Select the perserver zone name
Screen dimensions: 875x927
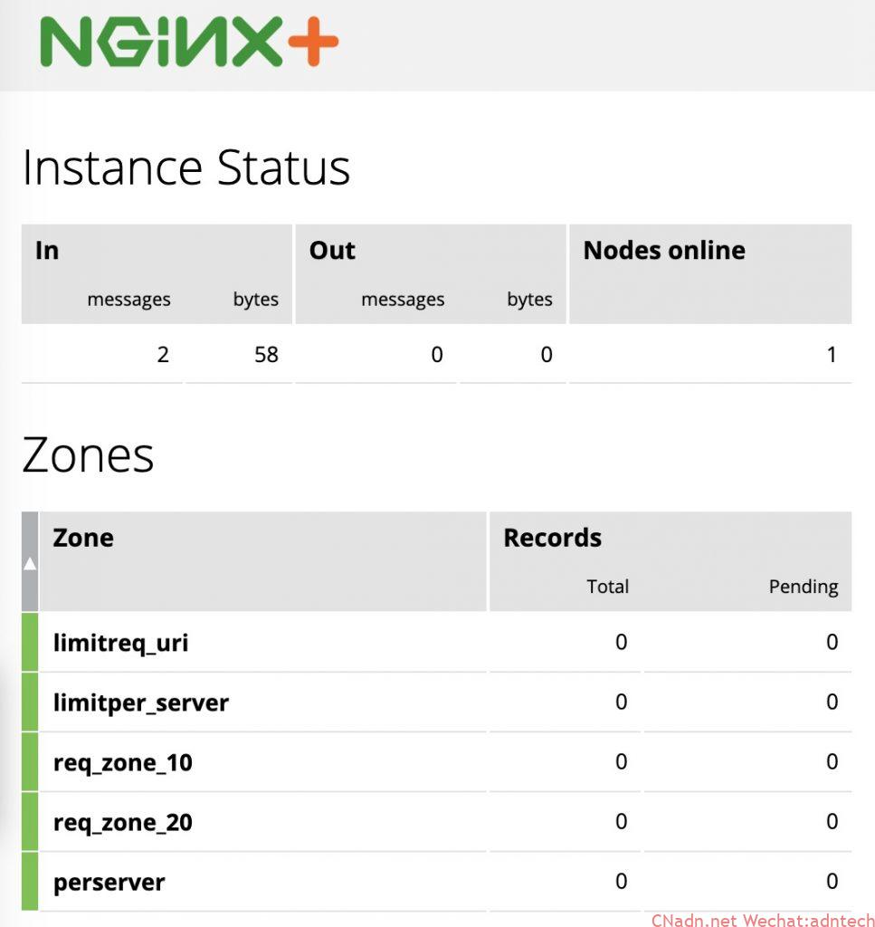point(109,882)
